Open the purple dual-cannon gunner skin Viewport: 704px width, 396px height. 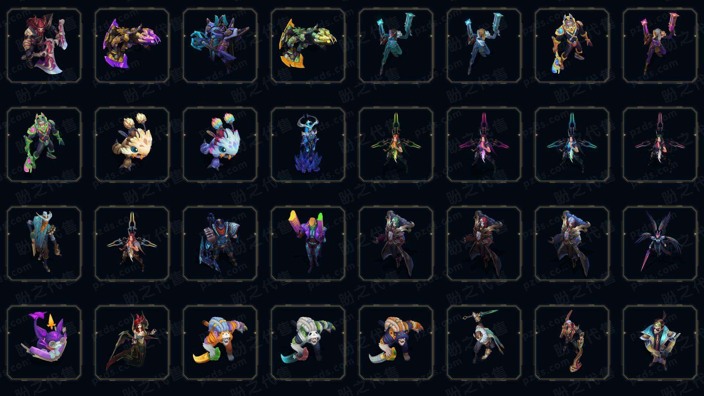tap(308, 243)
